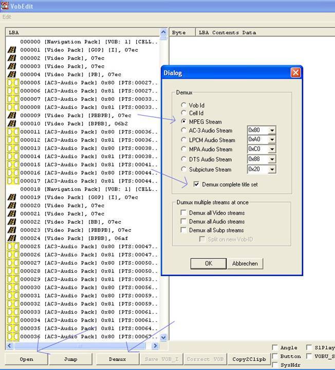Screen dimensions: 335x370
Task: Click the audio pack icon on row 000008
Action: click(x=13, y=107)
